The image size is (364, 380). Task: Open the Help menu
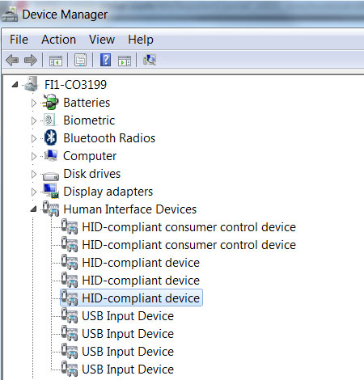click(141, 40)
